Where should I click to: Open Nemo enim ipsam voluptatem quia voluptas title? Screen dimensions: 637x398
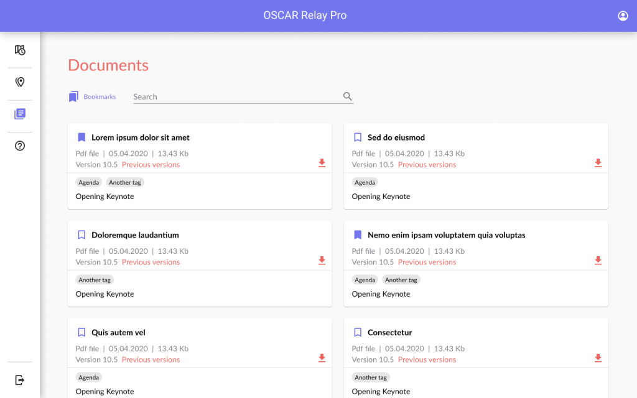(x=447, y=234)
